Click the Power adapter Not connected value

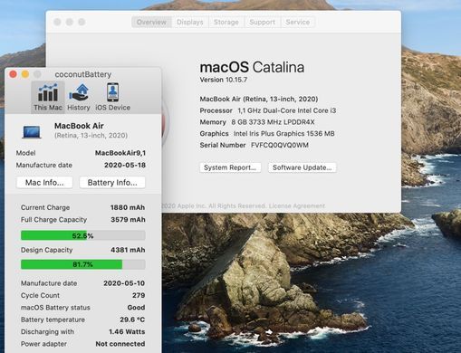point(120,344)
